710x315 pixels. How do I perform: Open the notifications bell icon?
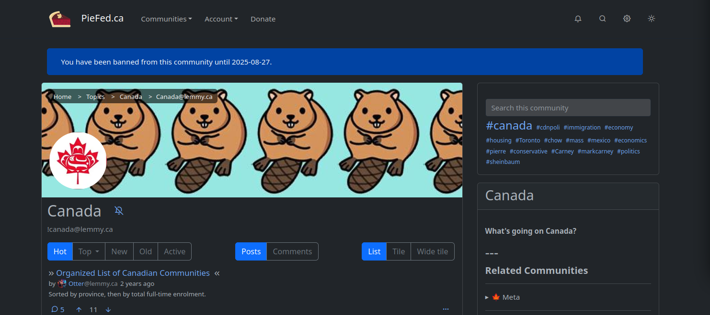578,19
